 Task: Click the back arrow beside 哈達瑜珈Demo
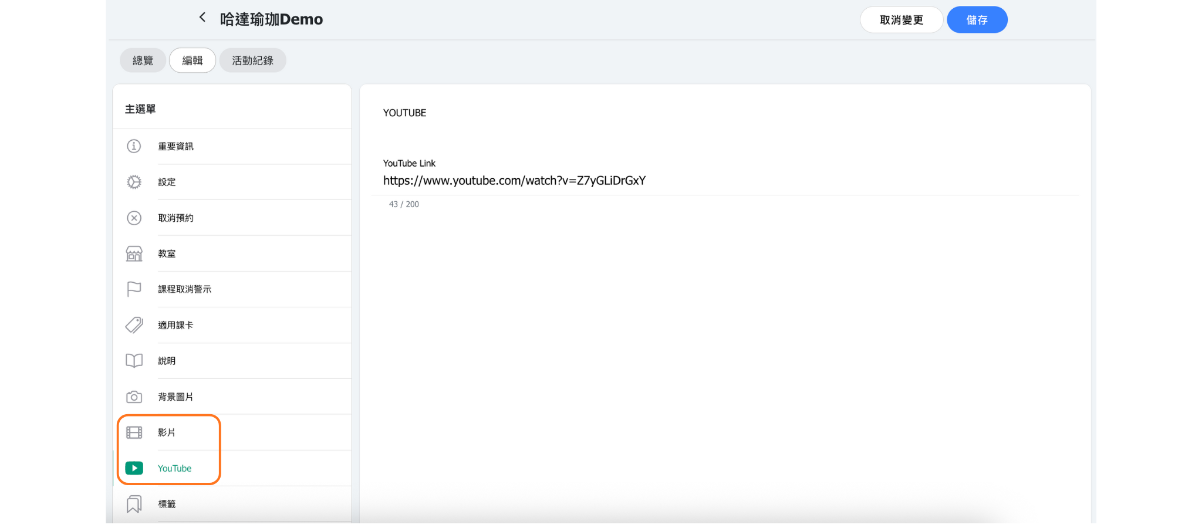point(202,18)
